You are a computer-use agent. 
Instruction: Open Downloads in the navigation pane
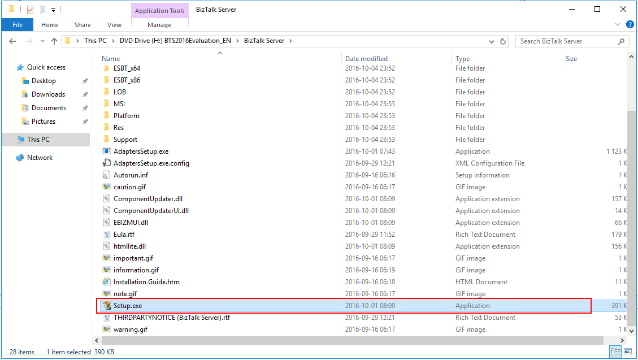click(x=48, y=94)
